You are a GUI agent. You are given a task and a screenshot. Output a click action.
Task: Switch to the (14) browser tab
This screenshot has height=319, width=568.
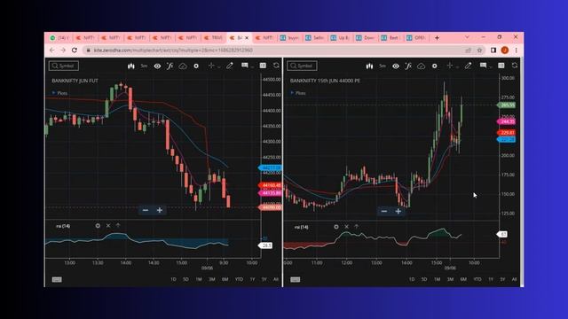tap(59, 37)
